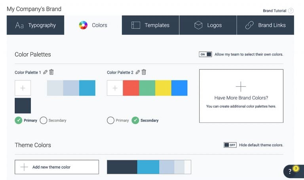Select Primary radio for Color Palette 2
304x180 pixels.
point(111,120)
